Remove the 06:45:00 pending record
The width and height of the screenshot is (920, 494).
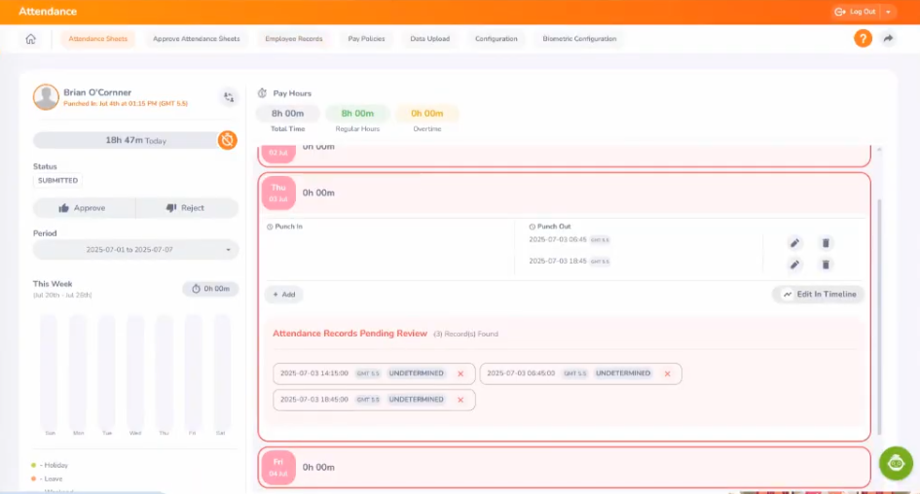[x=667, y=373]
